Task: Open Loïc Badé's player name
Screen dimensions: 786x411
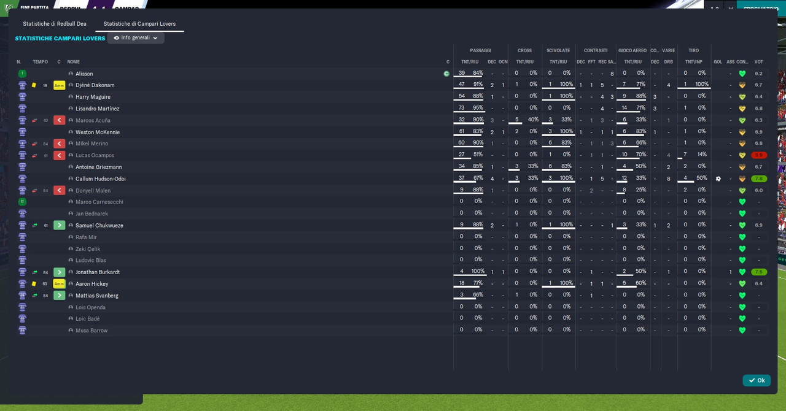Action: tap(88, 319)
